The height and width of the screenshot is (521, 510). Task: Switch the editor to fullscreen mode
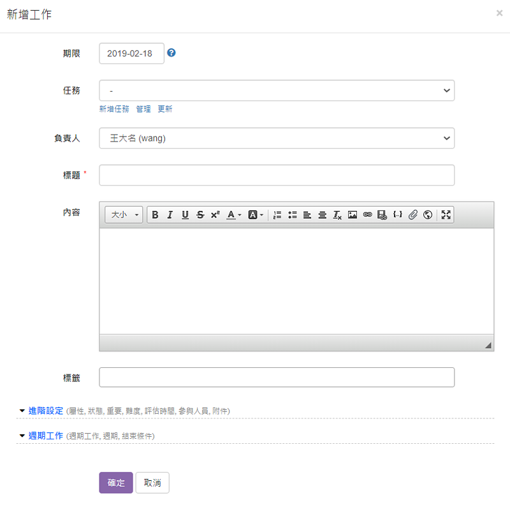tap(446, 215)
